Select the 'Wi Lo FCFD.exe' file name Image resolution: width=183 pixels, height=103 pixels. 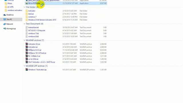34,3
